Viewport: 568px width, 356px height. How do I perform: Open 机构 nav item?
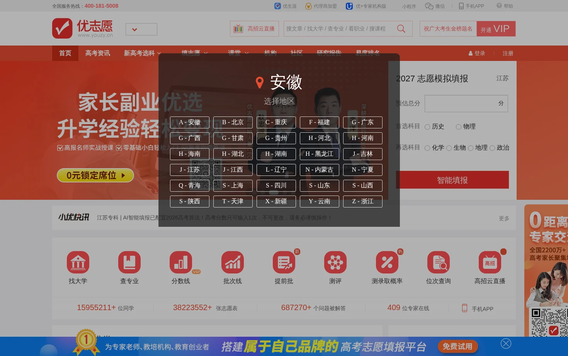pos(270,53)
